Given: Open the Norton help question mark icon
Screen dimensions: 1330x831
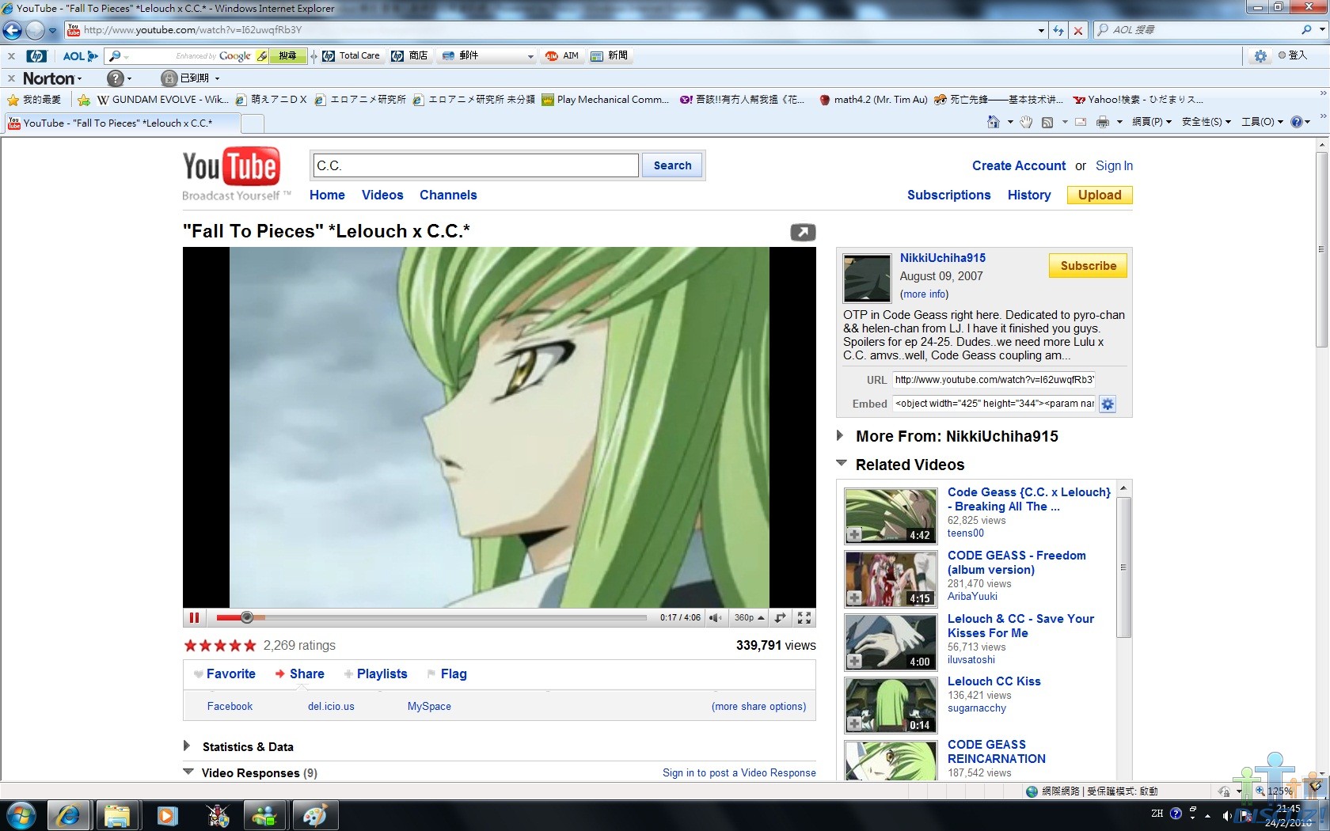Looking at the screenshot, I should tap(116, 78).
